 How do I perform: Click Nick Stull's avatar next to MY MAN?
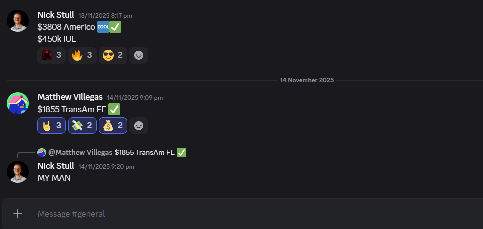tap(18, 171)
